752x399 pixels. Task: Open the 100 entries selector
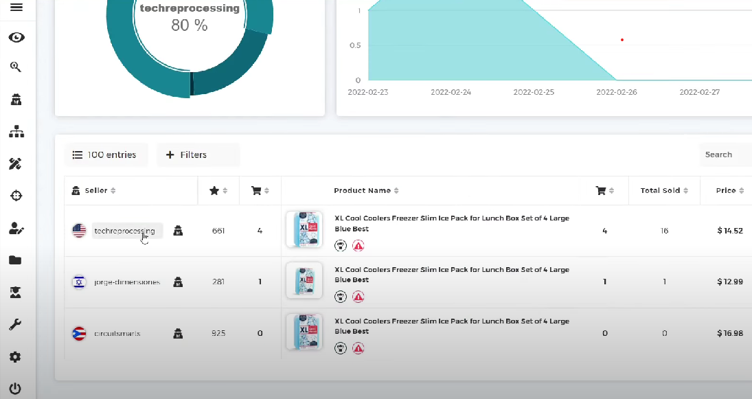coord(106,155)
